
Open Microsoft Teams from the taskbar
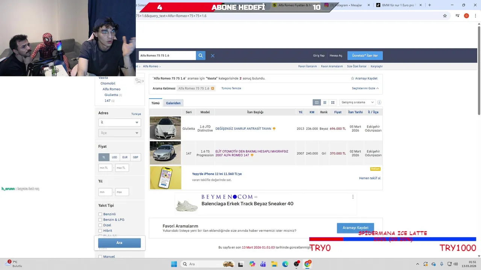[x=263, y=264]
